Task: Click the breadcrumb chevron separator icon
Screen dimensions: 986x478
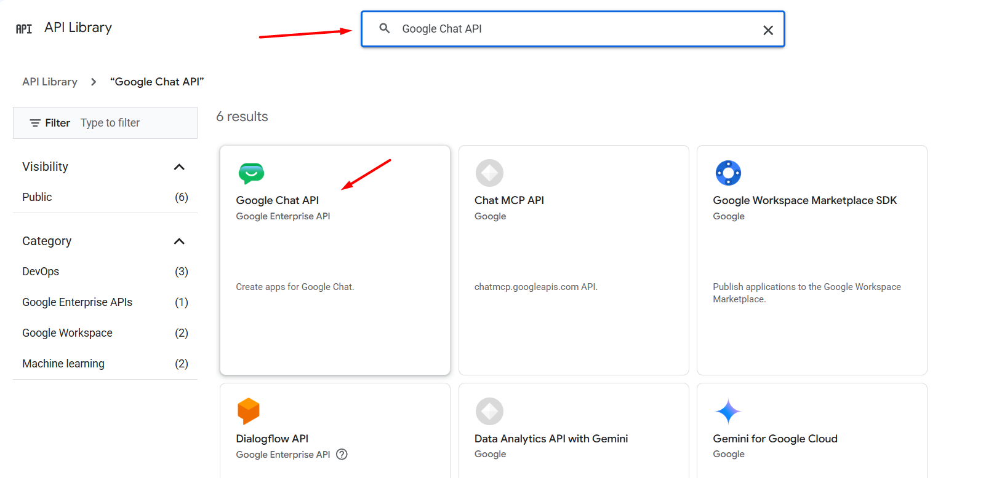Action: (94, 82)
